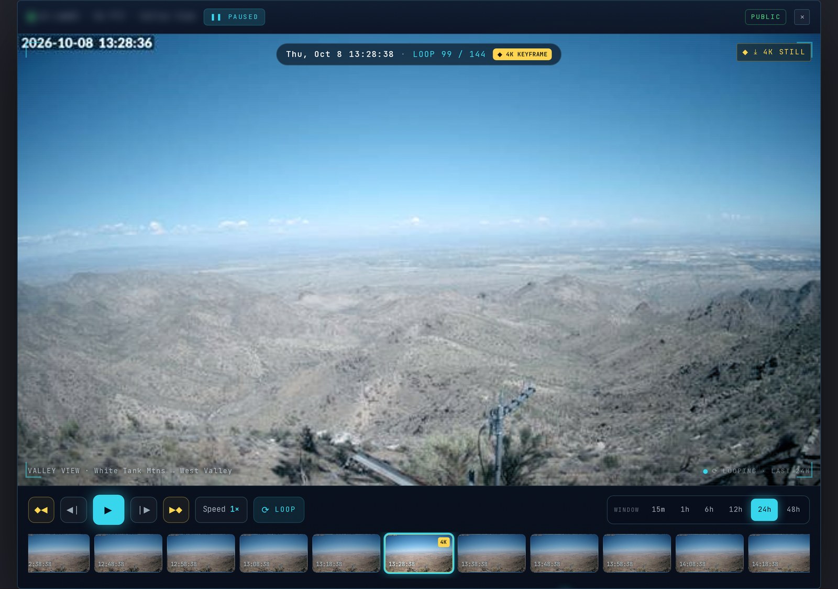The height and width of the screenshot is (589, 838).
Task: Select the 24h window
Action: tap(764, 509)
